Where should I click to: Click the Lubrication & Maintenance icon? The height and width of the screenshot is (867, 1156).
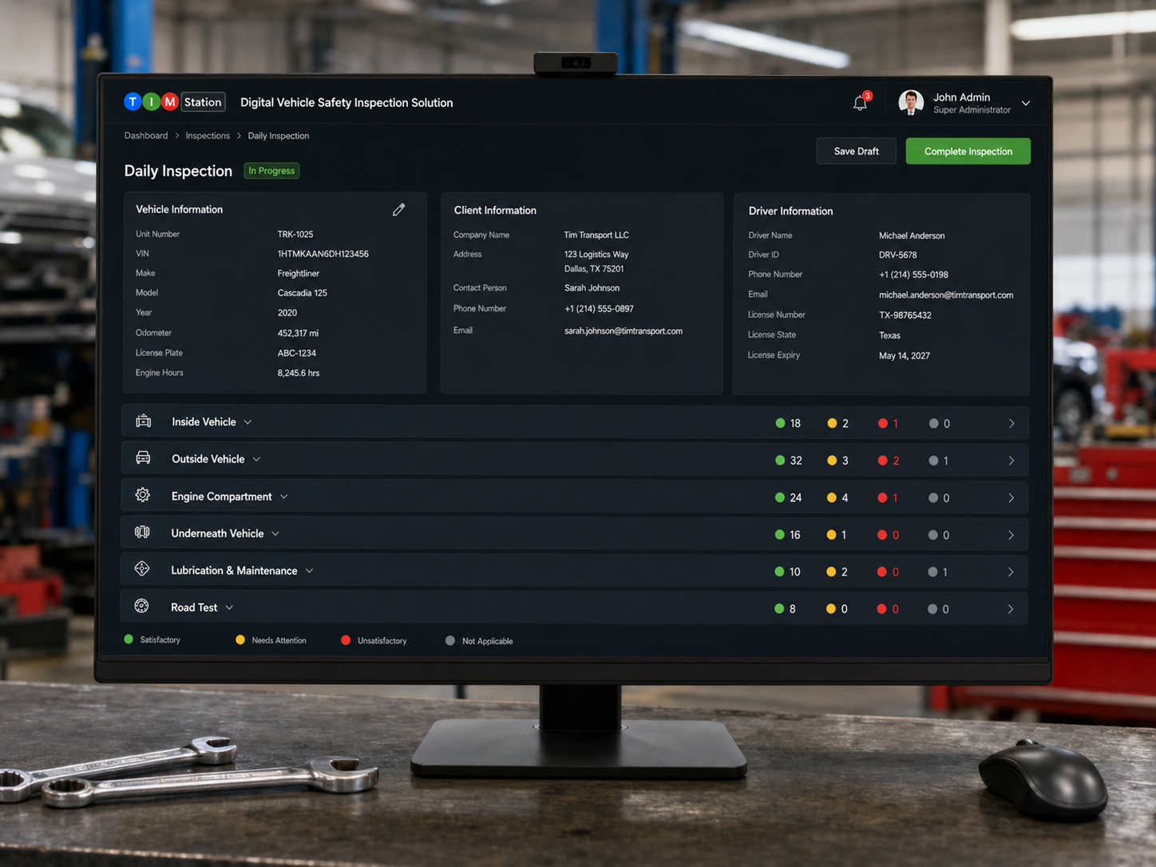[142, 569]
